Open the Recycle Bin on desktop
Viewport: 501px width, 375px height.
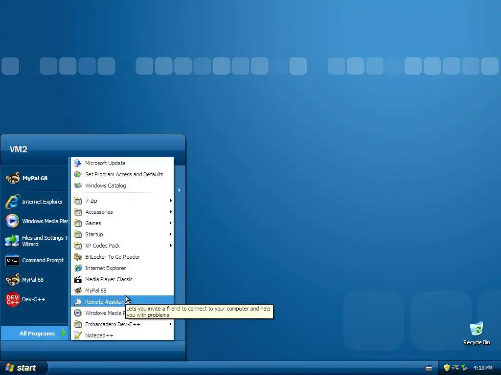pyautogui.click(x=477, y=333)
